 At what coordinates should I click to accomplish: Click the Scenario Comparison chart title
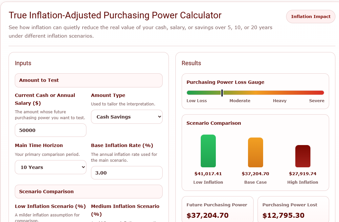tap(214, 123)
